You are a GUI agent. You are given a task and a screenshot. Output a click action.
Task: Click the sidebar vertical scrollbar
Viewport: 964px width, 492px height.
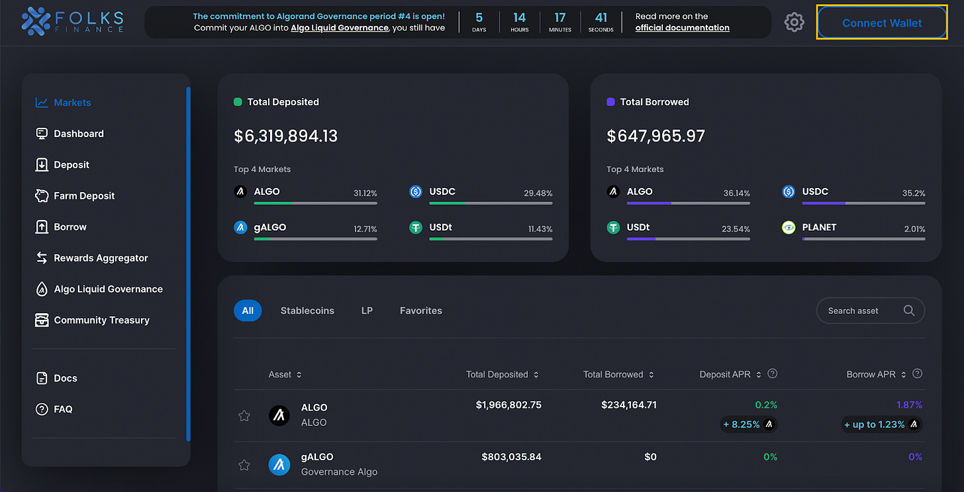tap(189, 264)
